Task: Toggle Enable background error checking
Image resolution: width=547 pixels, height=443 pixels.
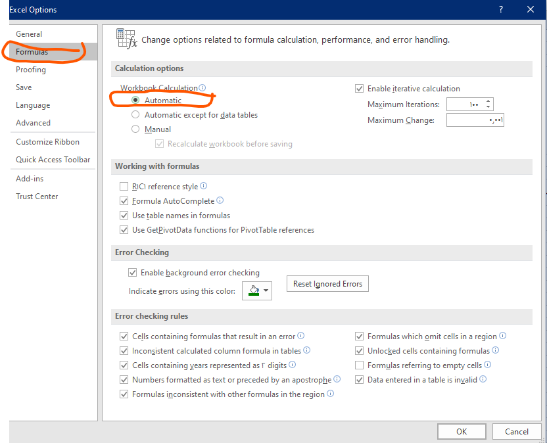Action: pos(132,272)
